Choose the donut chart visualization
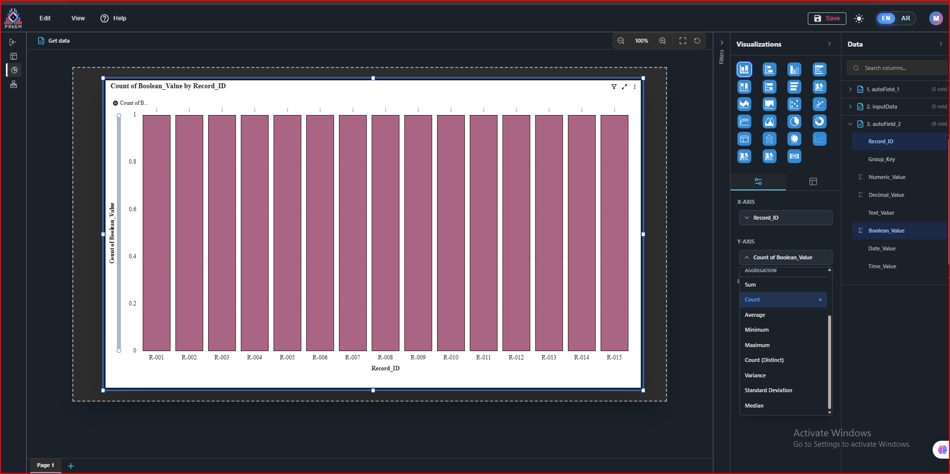 click(x=819, y=121)
